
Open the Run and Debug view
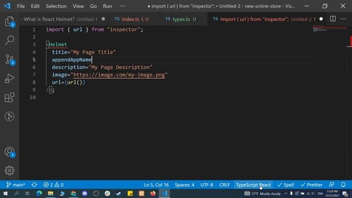click(x=9, y=79)
